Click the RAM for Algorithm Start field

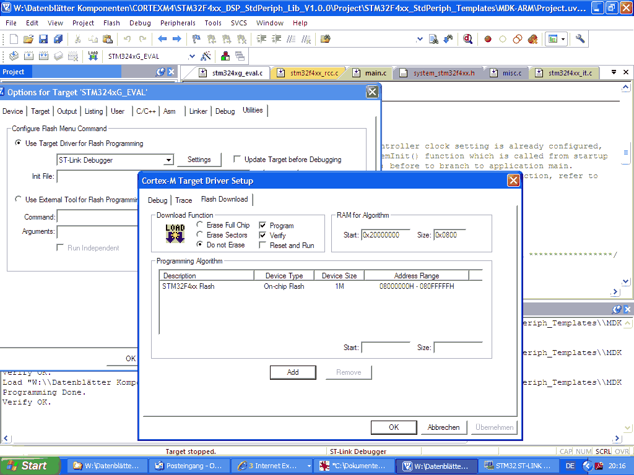pos(386,234)
